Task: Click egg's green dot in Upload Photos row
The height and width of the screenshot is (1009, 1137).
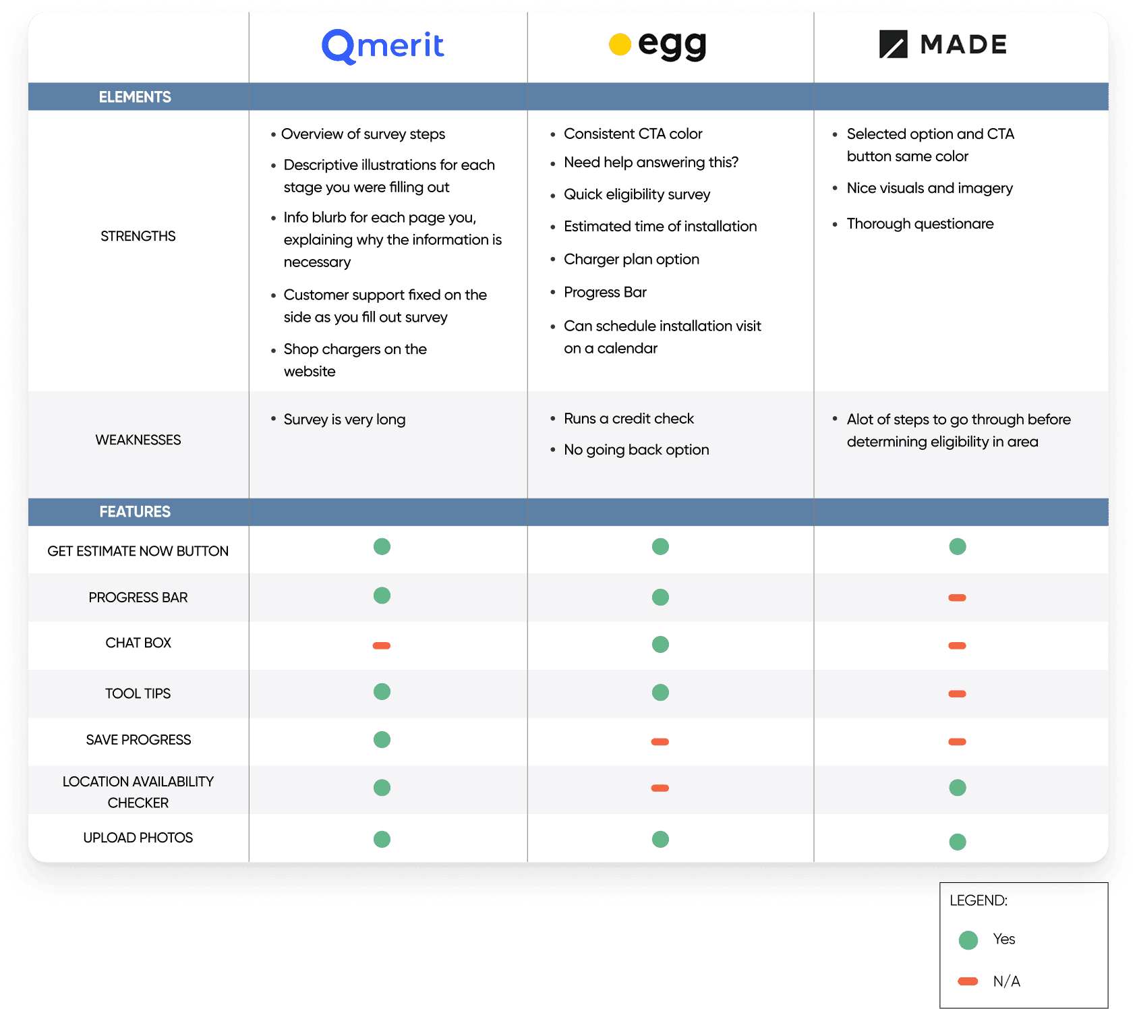Action: pos(660,839)
